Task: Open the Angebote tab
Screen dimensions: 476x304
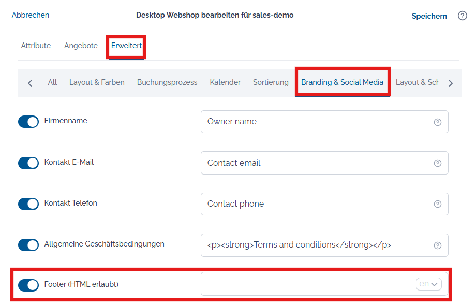Action: [x=81, y=46]
